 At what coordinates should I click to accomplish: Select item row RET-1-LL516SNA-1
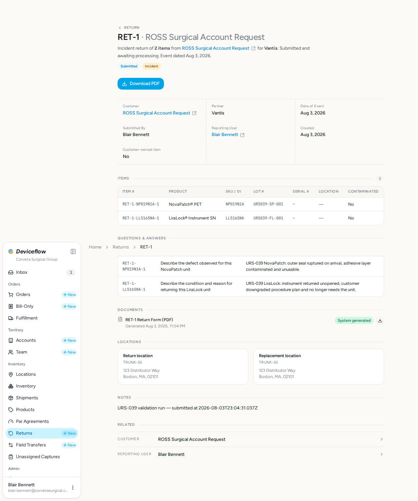251,218
